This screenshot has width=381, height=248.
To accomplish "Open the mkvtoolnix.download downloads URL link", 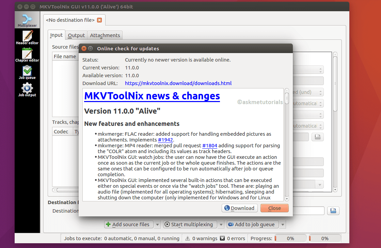I will (178, 83).
